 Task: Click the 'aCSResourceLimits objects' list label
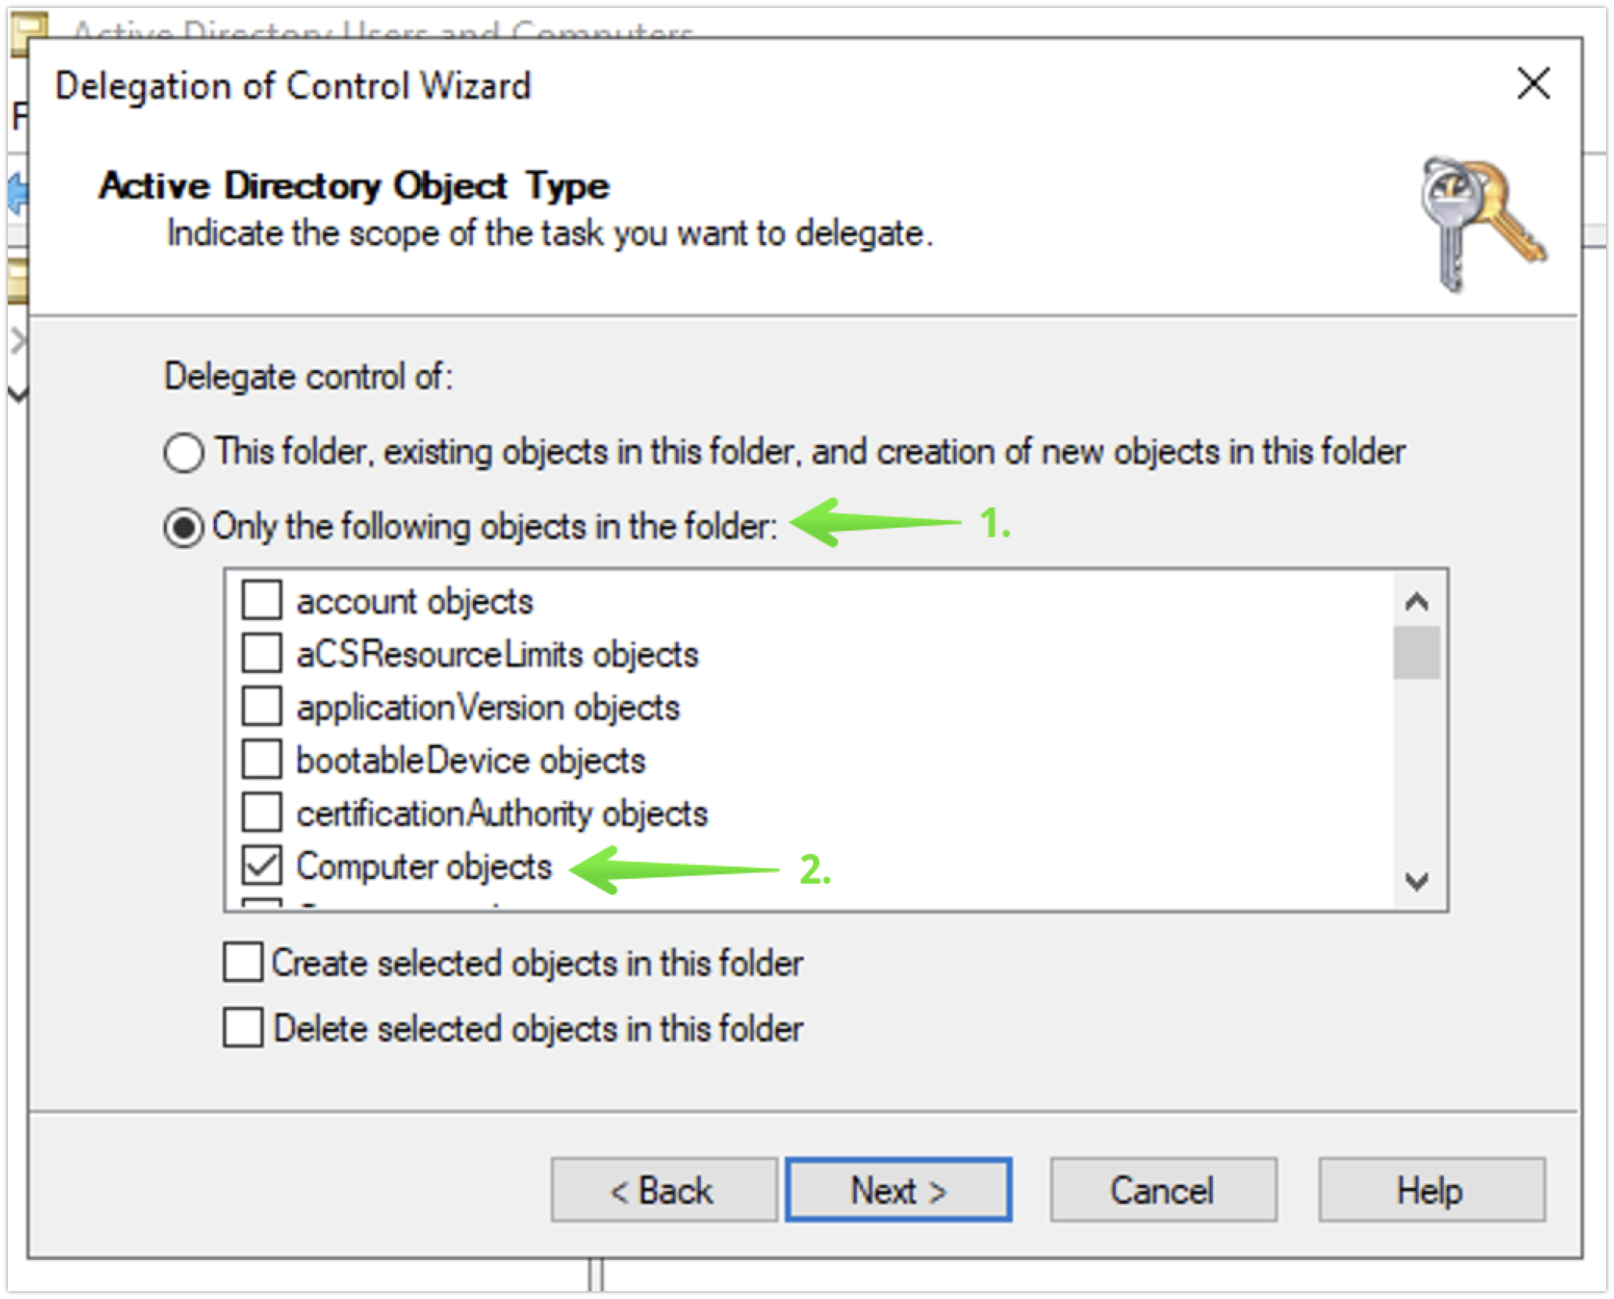click(x=497, y=654)
